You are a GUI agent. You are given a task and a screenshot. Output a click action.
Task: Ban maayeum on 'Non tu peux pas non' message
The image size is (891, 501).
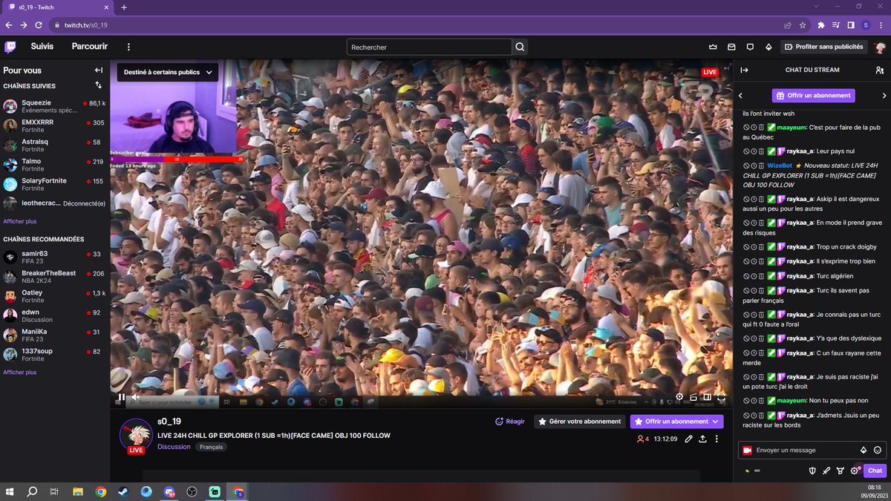click(745, 401)
